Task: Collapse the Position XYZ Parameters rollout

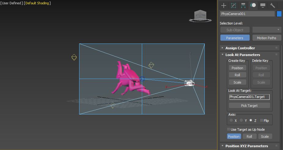Action: click(x=246, y=146)
